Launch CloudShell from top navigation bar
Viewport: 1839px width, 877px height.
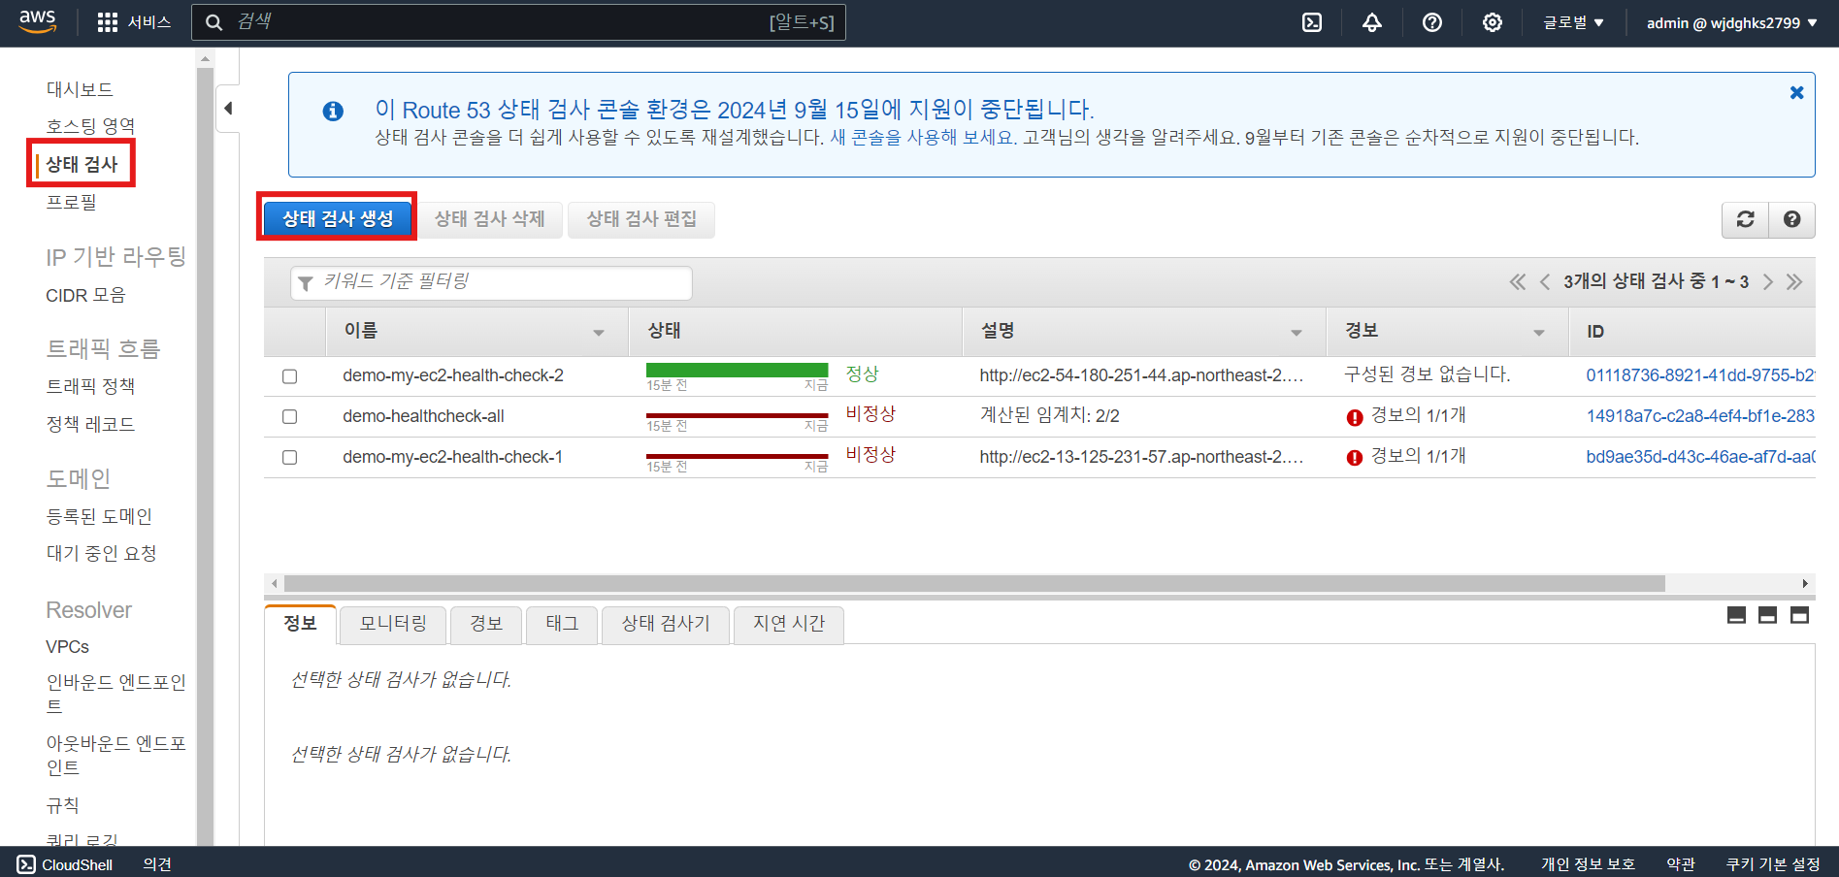(1312, 22)
